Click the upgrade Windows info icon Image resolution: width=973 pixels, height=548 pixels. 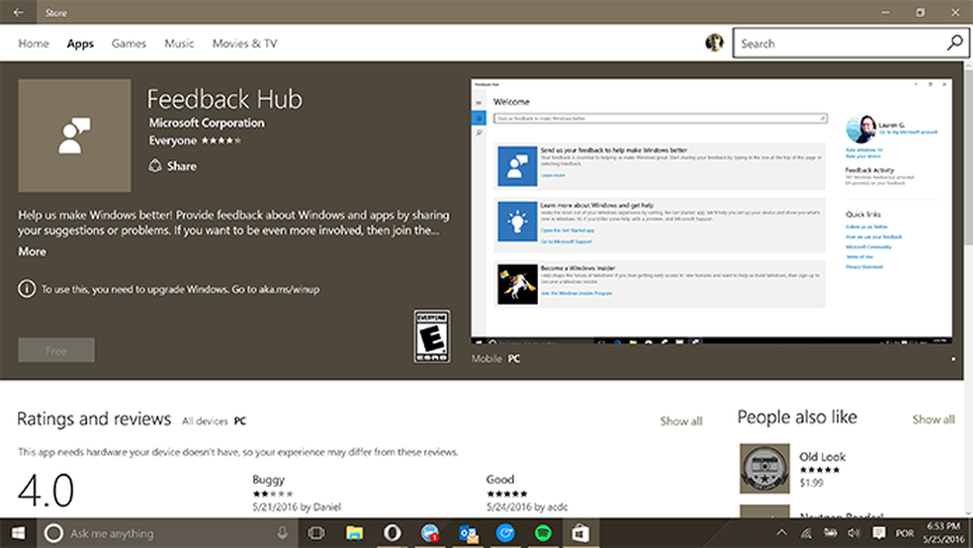tap(27, 289)
